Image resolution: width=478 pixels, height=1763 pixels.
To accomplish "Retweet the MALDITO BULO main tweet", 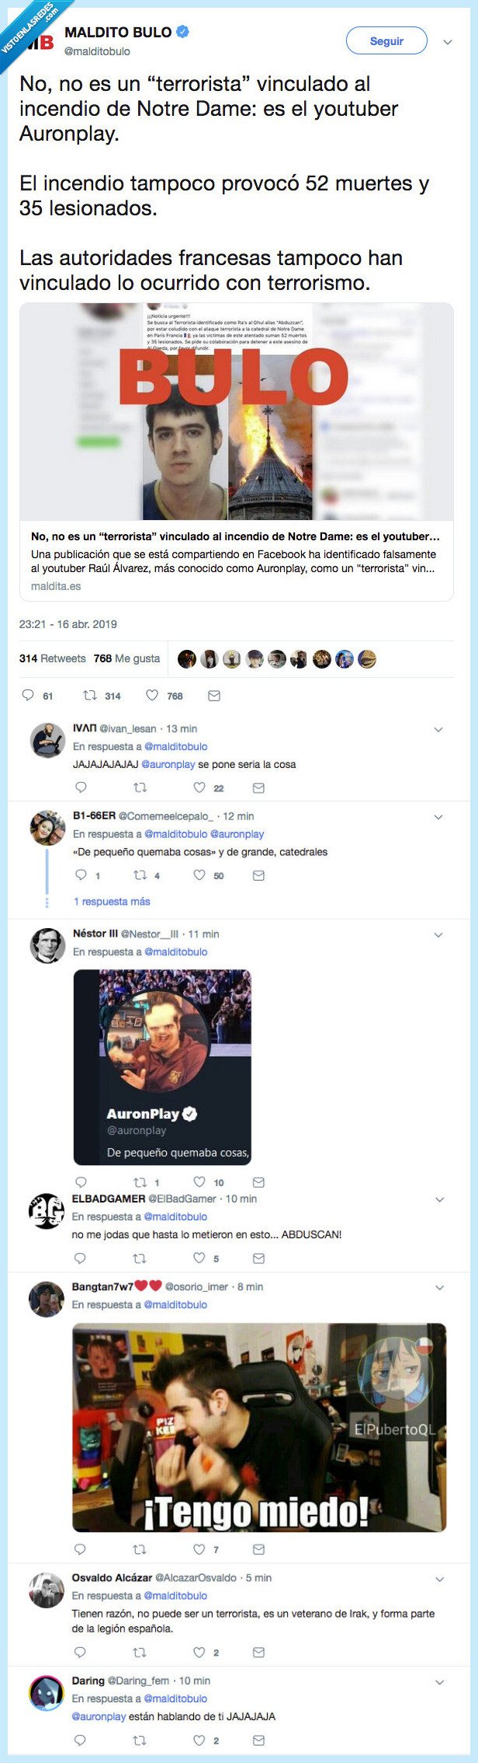I will [90, 695].
